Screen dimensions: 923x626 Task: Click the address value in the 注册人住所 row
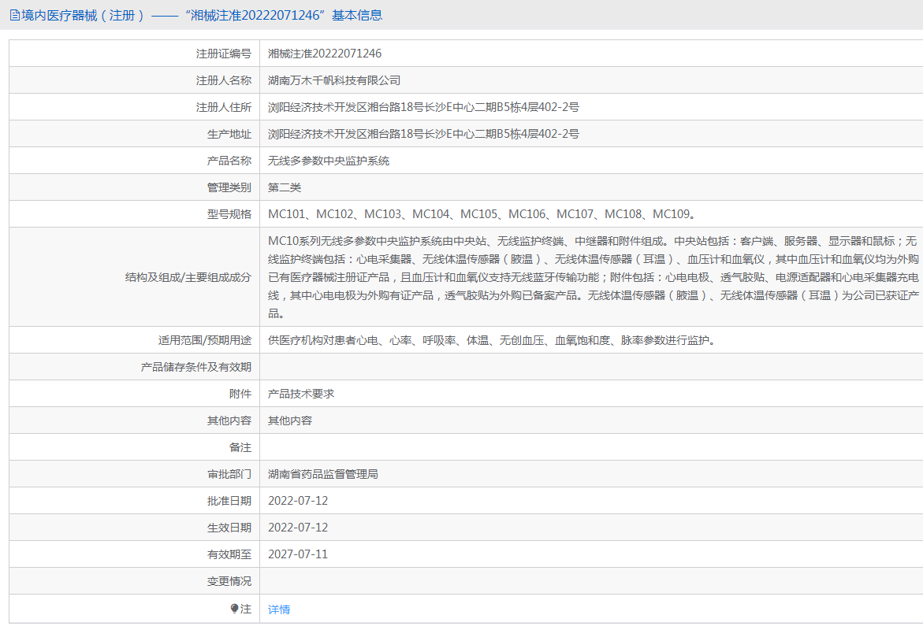pyautogui.click(x=423, y=107)
